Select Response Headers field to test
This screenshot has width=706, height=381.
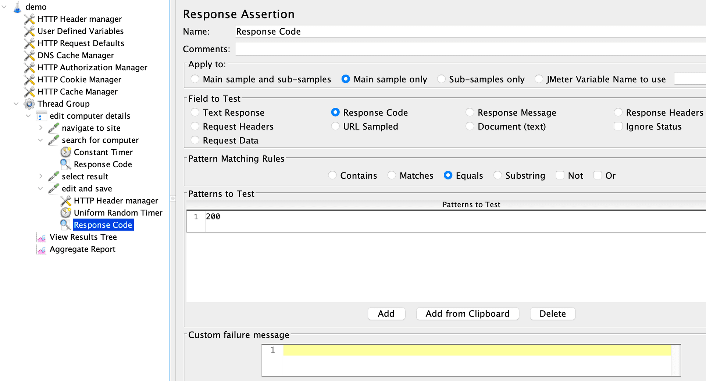[618, 112]
